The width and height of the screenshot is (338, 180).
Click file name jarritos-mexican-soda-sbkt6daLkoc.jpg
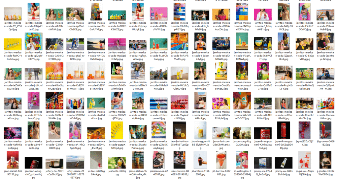pyautogui.click(x=96, y=115)
